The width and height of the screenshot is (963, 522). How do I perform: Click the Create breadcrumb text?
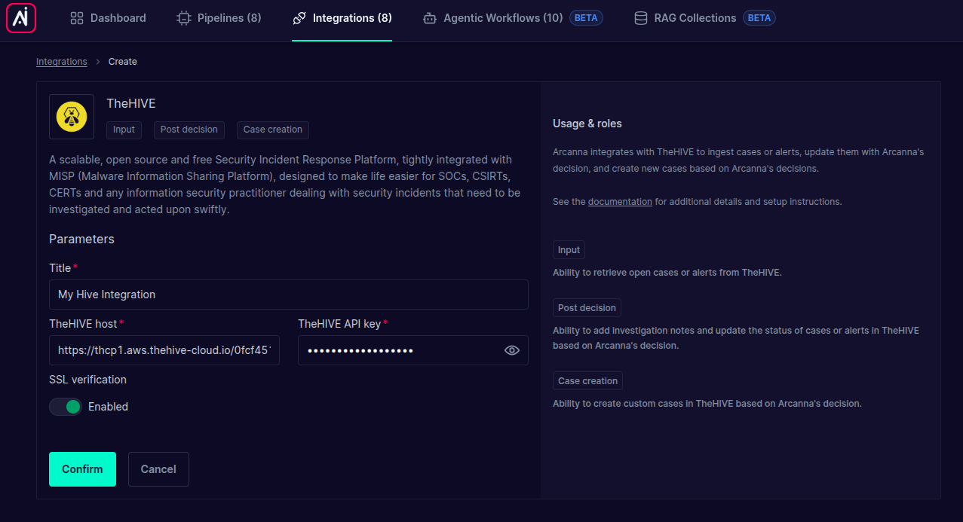pyautogui.click(x=123, y=62)
